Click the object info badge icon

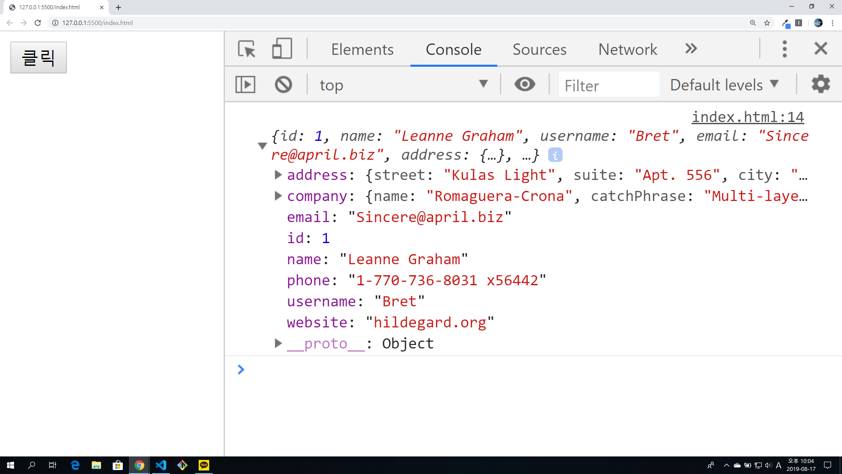click(x=555, y=155)
